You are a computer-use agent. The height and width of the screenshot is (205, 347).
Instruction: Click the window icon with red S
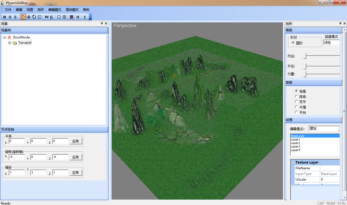72,17
